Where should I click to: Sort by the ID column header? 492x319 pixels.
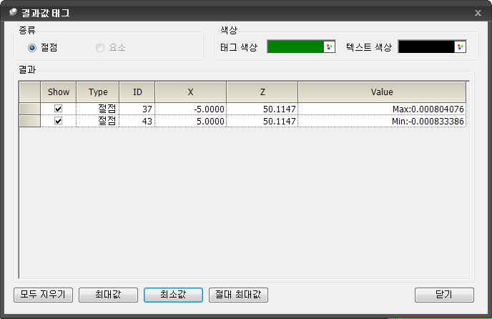coord(137,92)
